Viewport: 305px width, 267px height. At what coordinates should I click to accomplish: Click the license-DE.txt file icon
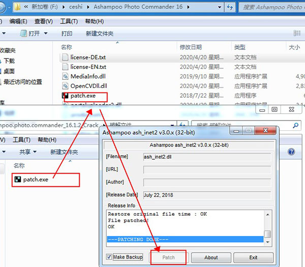point(65,57)
